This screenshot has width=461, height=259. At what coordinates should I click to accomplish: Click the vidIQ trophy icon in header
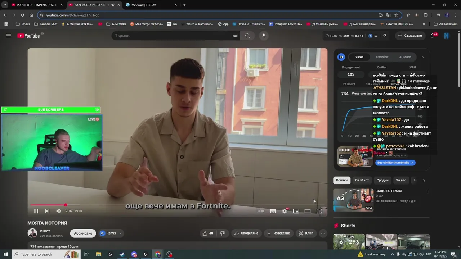[x=385, y=36]
